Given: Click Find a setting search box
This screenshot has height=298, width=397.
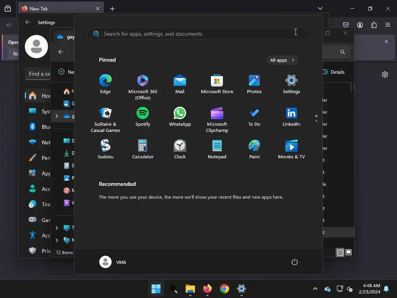Looking at the screenshot, I should 38,74.
